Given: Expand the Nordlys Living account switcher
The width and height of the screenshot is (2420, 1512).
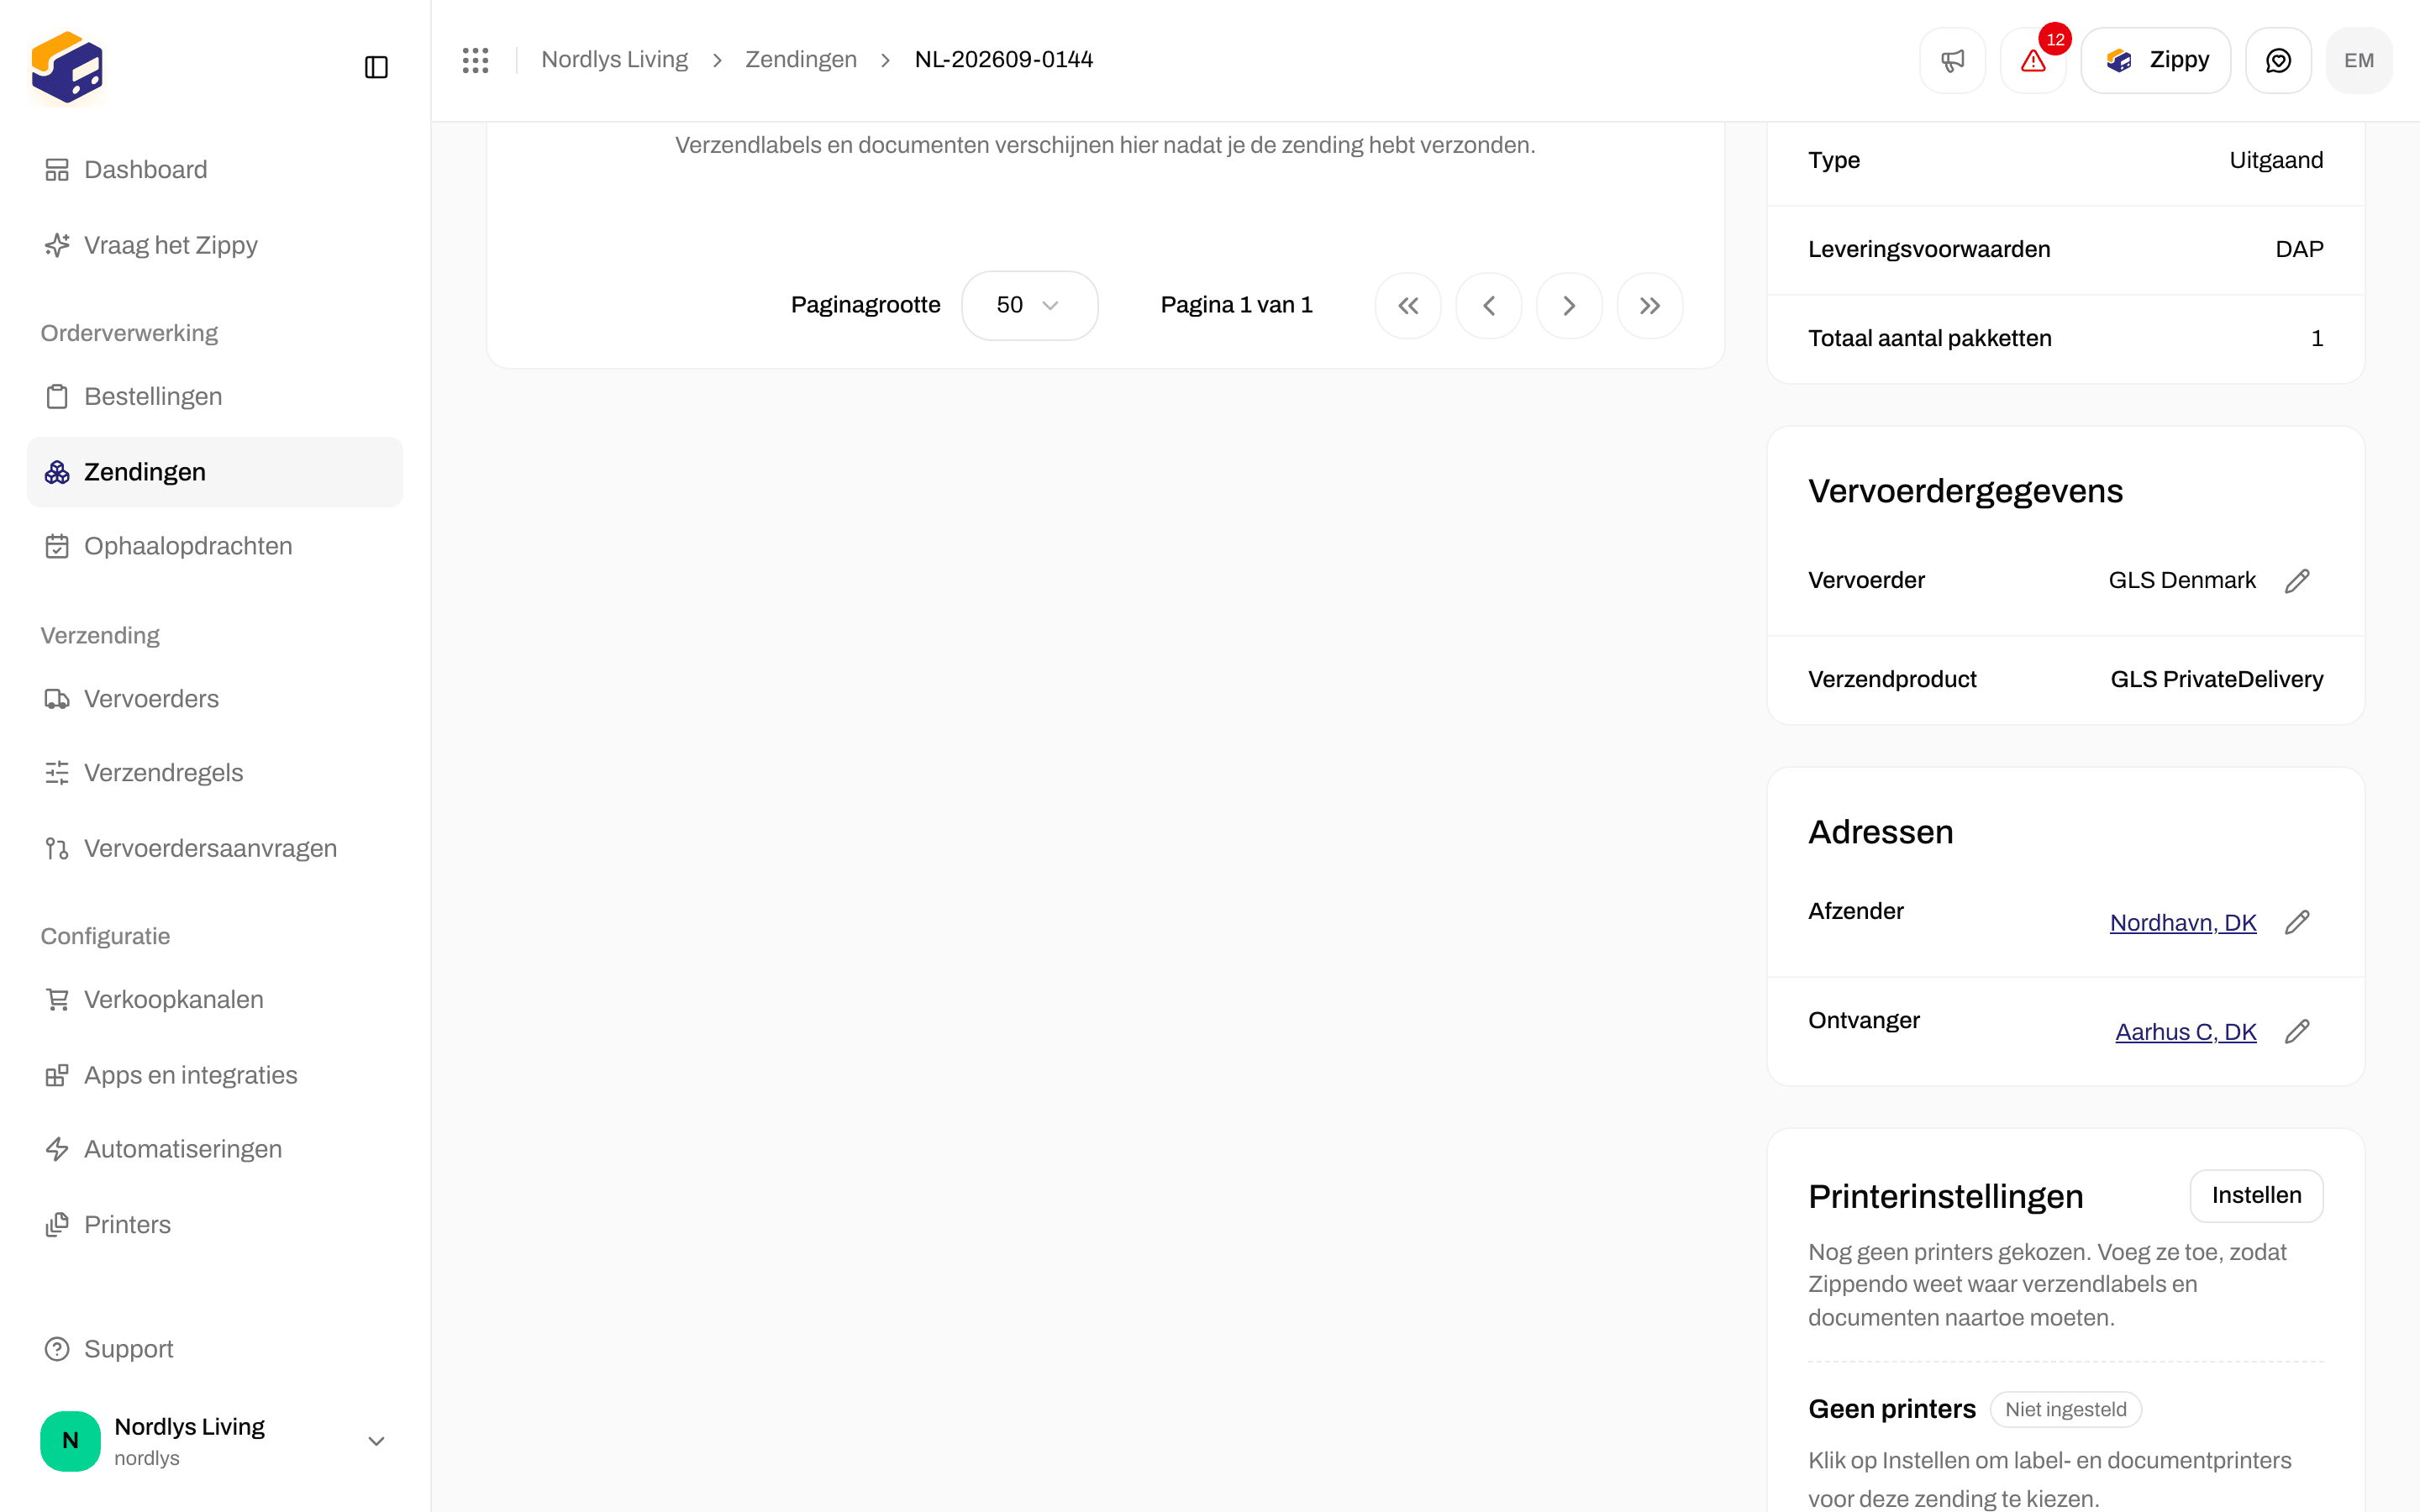Looking at the screenshot, I should pyautogui.click(x=215, y=1440).
